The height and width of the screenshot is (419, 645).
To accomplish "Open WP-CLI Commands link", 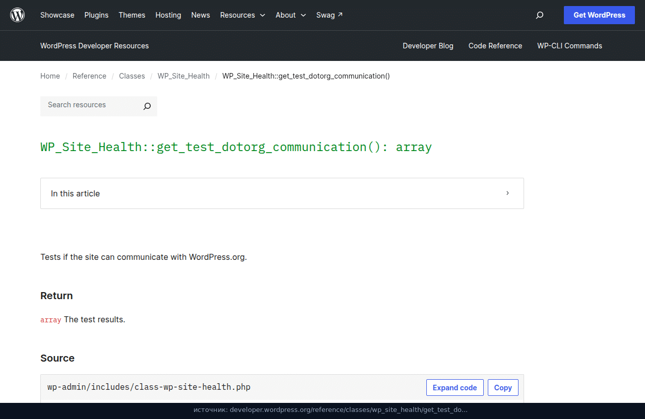I will (x=569, y=46).
